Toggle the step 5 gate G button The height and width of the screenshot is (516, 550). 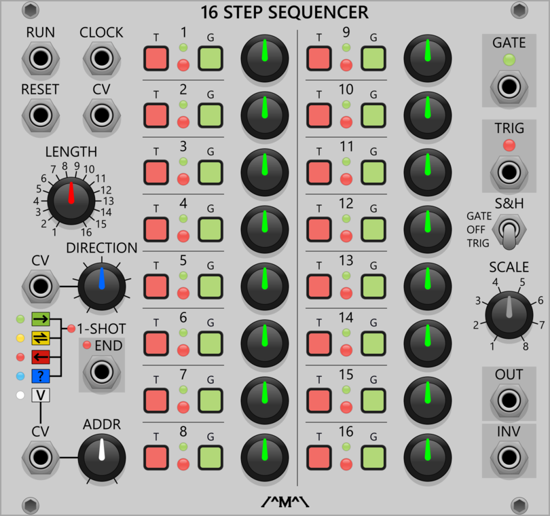[210, 287]
